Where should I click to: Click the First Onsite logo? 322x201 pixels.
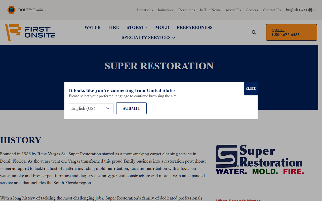30,32
